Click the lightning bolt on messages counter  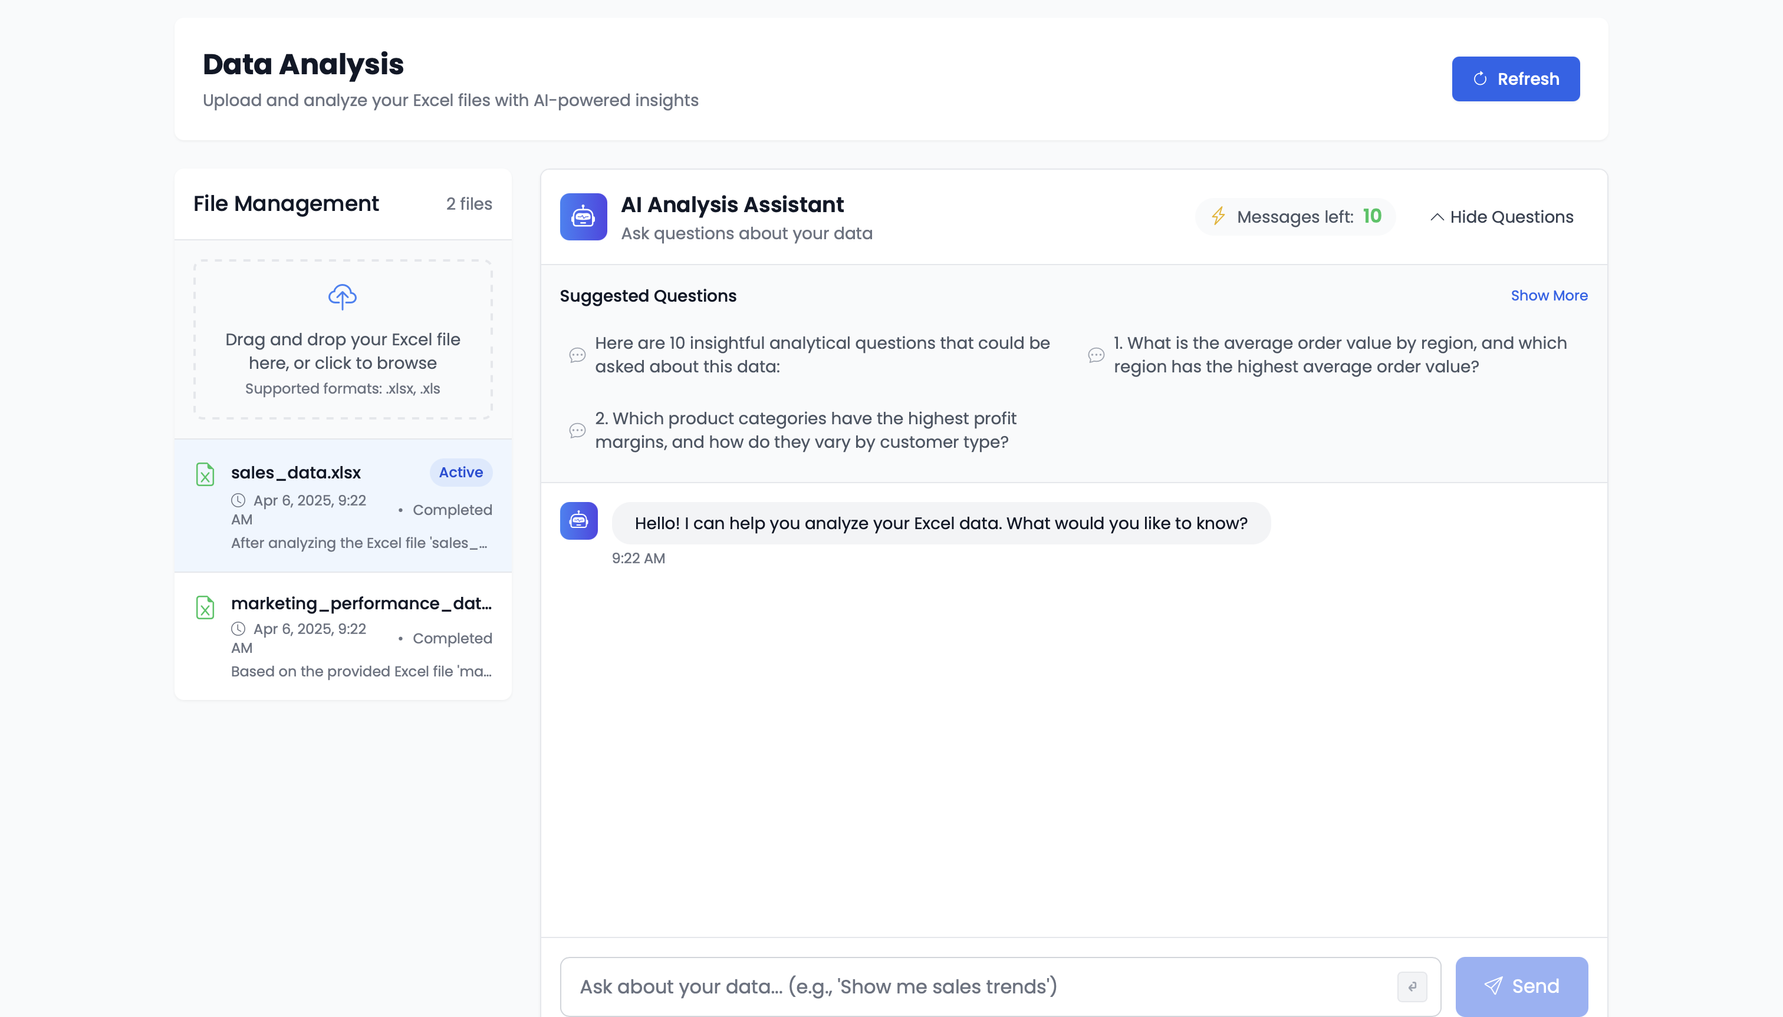coord(1218,216)
